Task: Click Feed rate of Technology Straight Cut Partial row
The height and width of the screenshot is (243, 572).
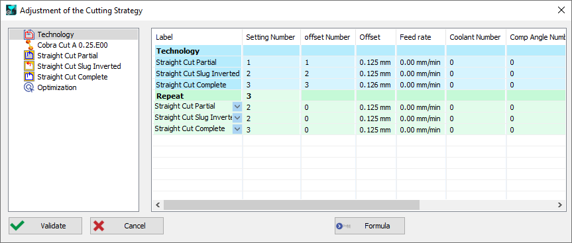Action: pos(421,62)
